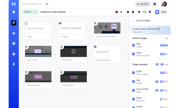Screen dimensions: 178x108
Task: Click the add folder group icon
Action: pos(145,12)
